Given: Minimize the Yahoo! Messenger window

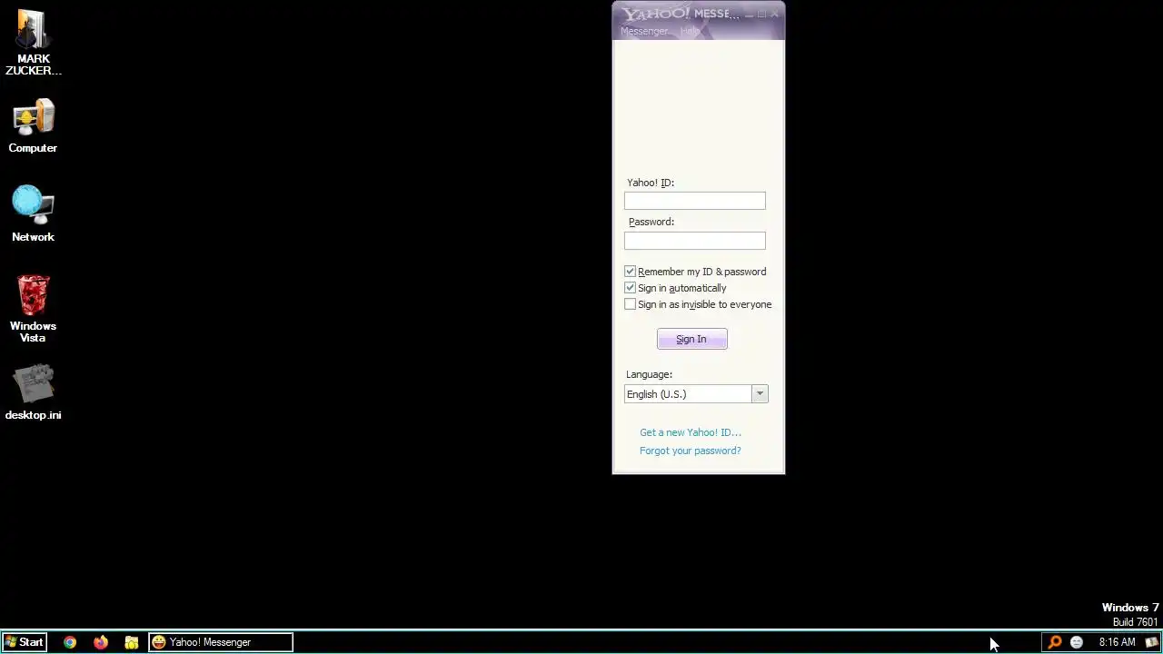Looking at the screenshot, I should click(x=749, y=14).
